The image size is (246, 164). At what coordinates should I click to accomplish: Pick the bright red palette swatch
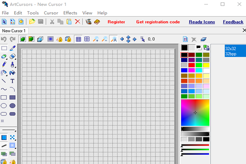coord(191,65)
